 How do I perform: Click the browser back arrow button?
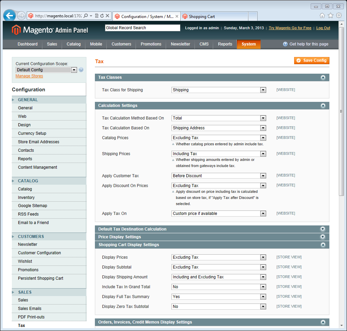tap(9, 15)
